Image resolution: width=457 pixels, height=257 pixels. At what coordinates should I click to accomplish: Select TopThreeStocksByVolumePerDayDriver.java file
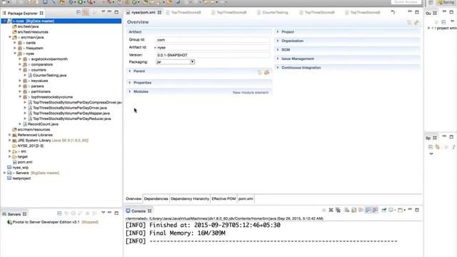tap(70, 108)
